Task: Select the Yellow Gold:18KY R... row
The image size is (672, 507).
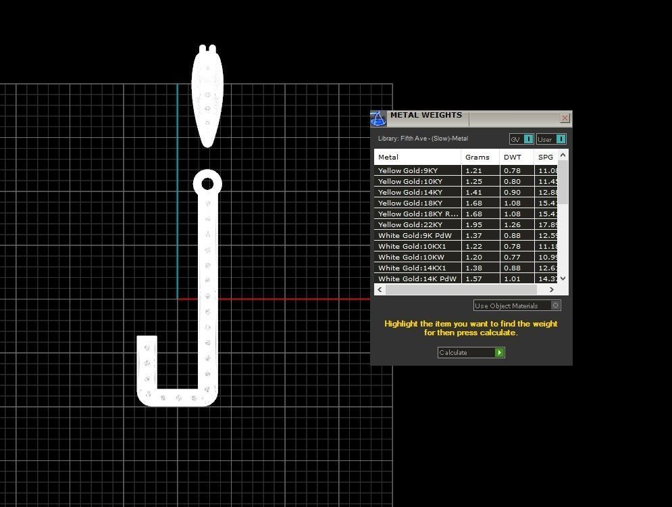Action: point(465,214)
